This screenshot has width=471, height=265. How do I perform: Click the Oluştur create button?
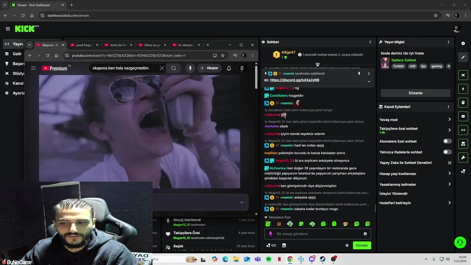pyautogui.click(x=209, y=68)
